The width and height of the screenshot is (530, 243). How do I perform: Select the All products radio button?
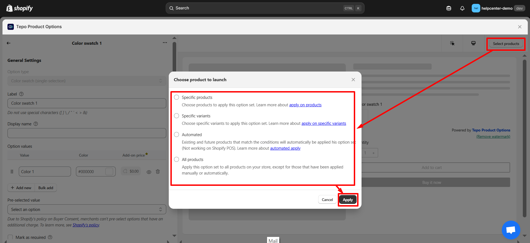pos(176,159)
